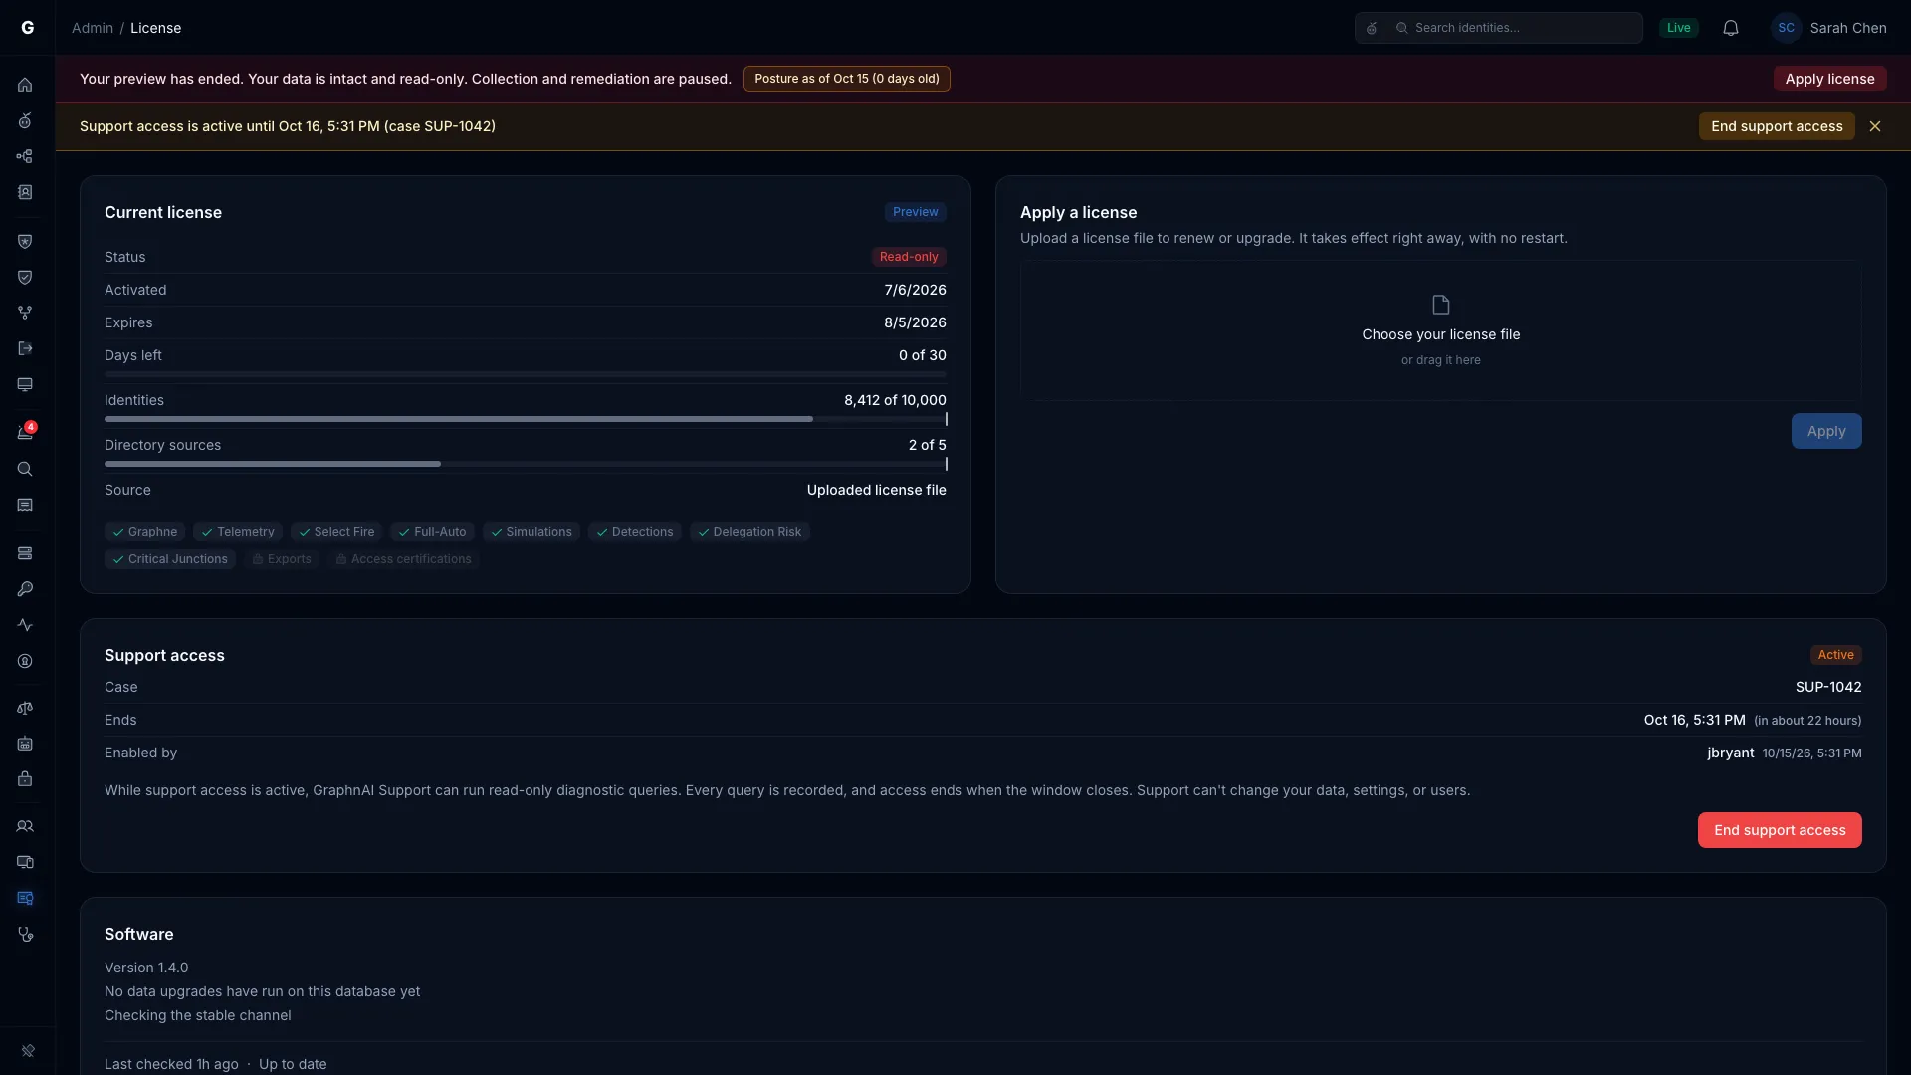Click the shield with star sidebar icon

pos(25,241)
